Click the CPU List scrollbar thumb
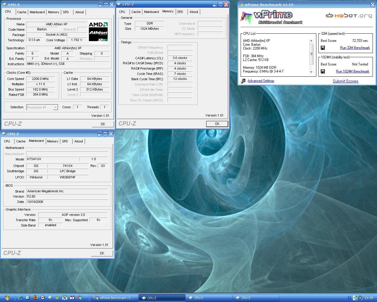 [311, 54]
